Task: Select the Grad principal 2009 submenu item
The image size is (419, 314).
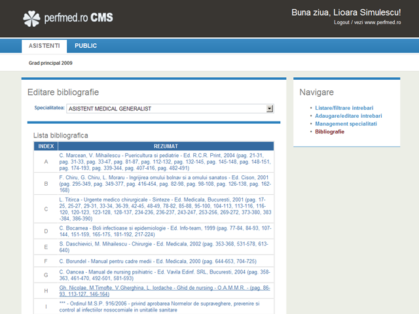Action: [50, 63]
